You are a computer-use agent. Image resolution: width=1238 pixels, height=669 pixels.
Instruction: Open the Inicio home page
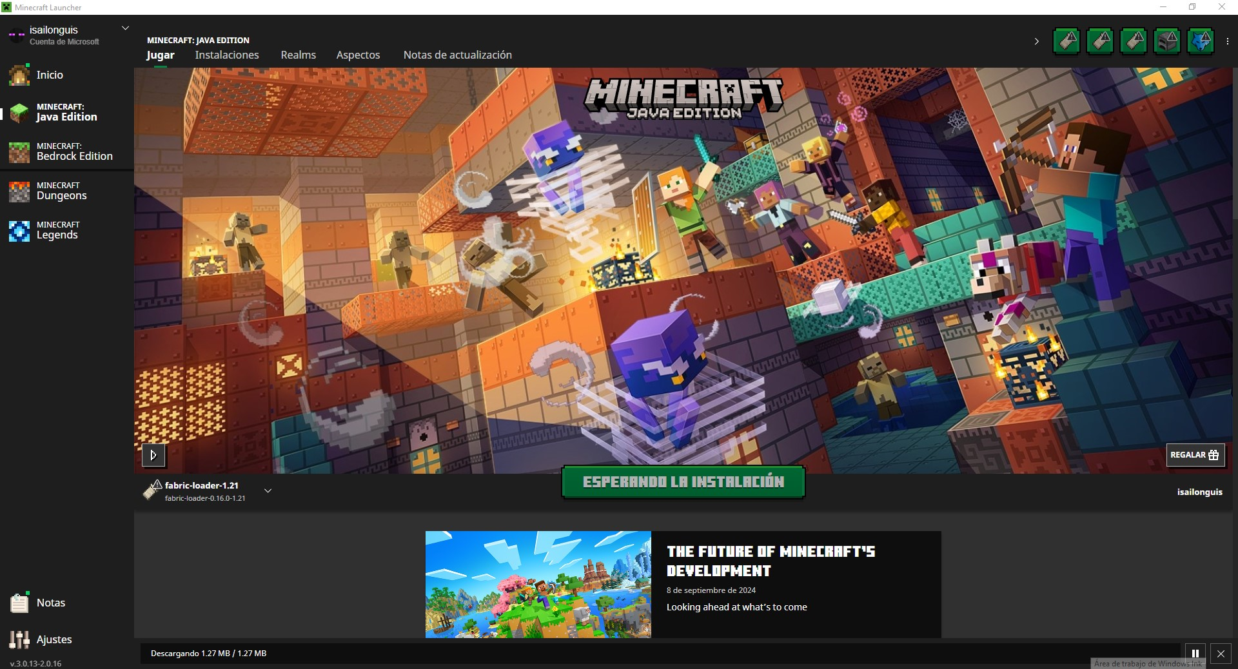tap(67, 75)
